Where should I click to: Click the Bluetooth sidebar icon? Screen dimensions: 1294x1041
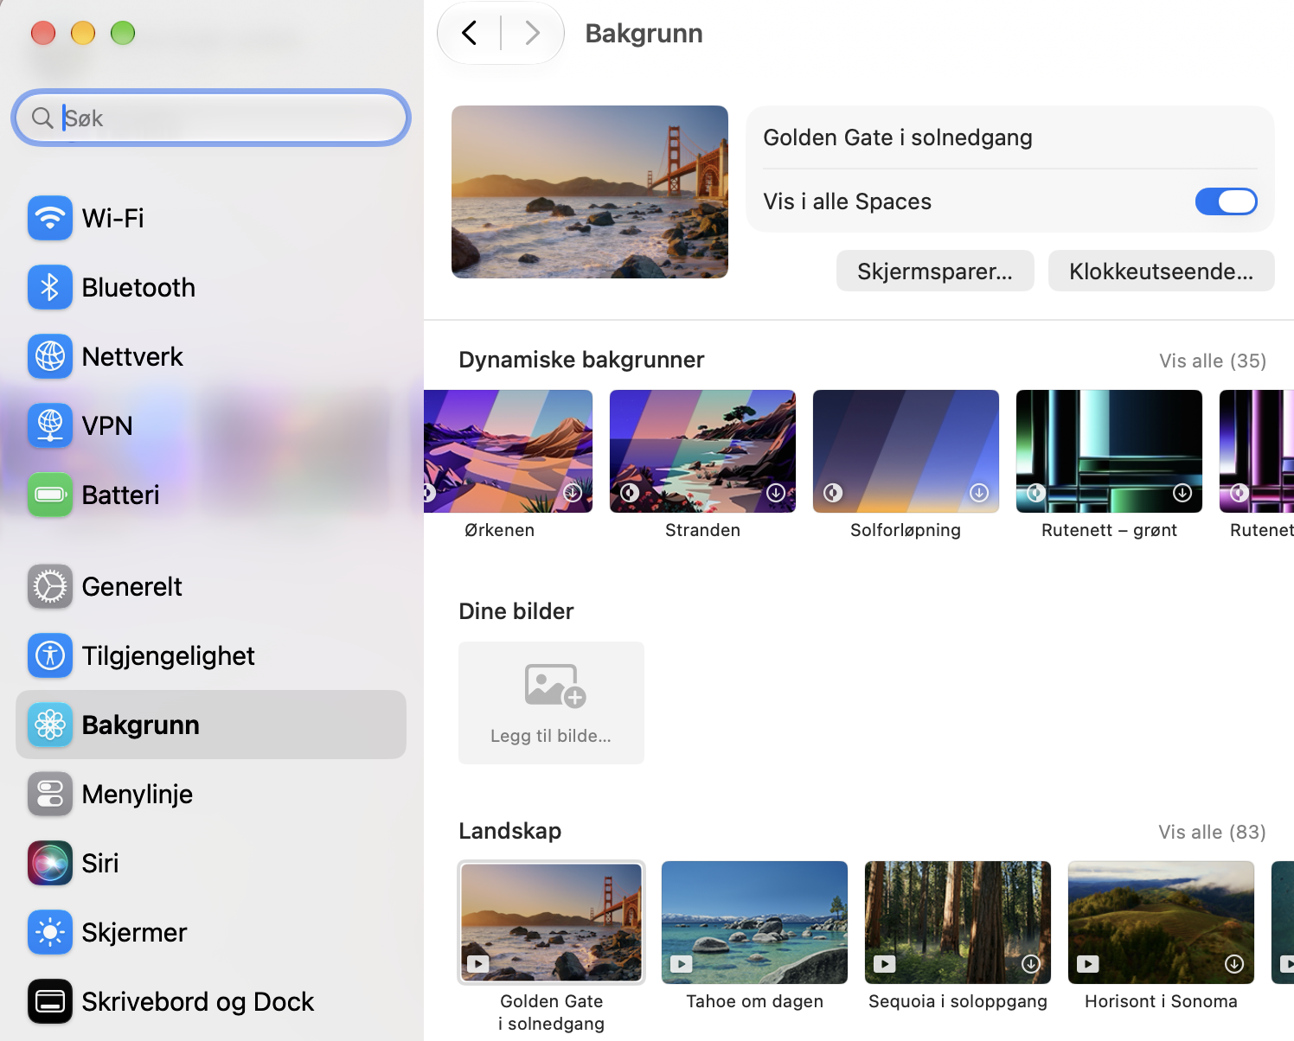tap(50, 287)
